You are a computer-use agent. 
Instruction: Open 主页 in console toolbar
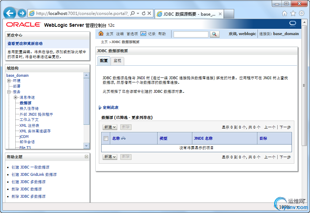pyautogui.click(x=110, y=34)
